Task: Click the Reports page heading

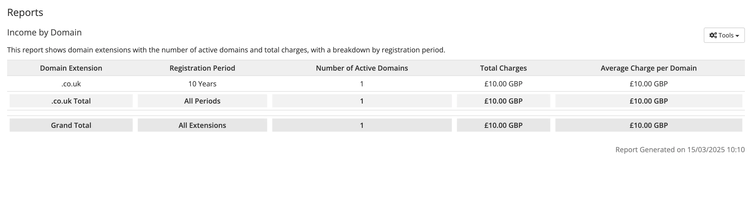Action: (x=25, y=12)
